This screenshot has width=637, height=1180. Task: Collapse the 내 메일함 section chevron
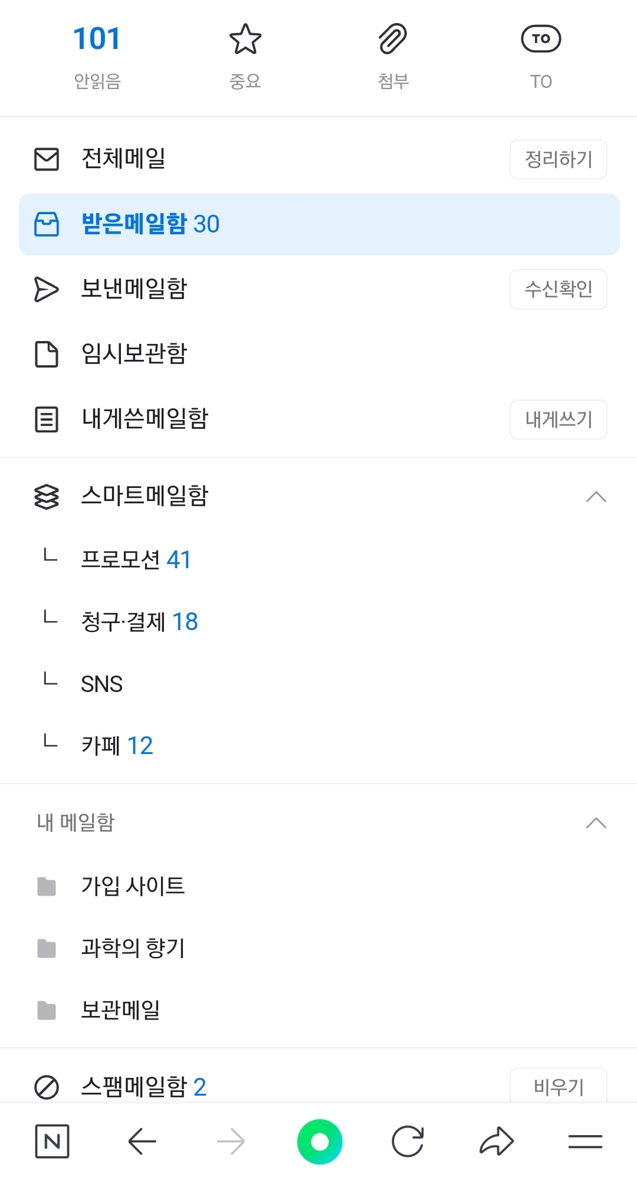tap(596, 823)
